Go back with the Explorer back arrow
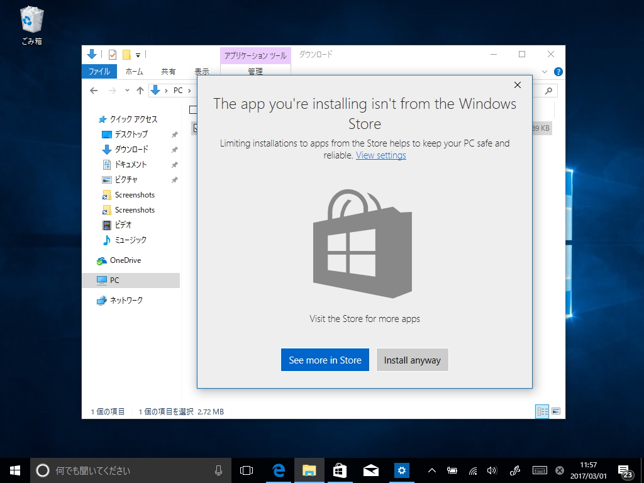The width and height of the screenshot is (644, 483). [94, 91]
